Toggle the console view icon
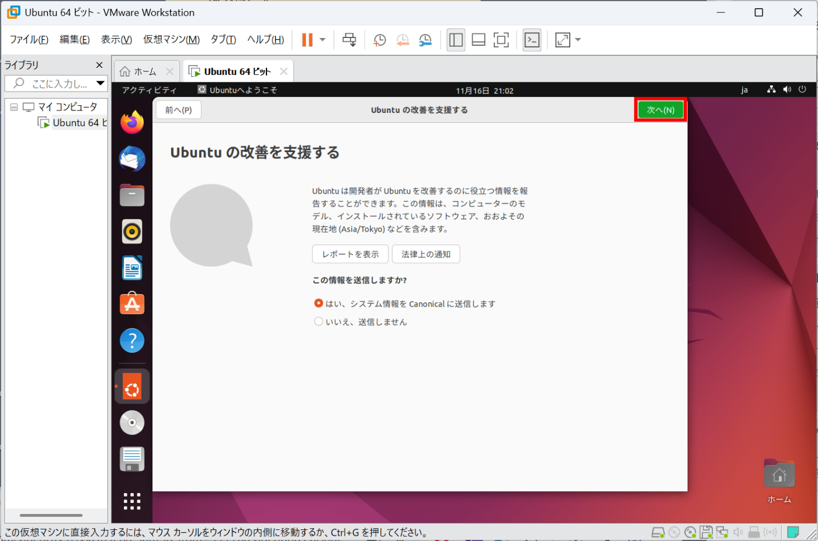The width and height of the screenshot is (818, 541). 532,40
